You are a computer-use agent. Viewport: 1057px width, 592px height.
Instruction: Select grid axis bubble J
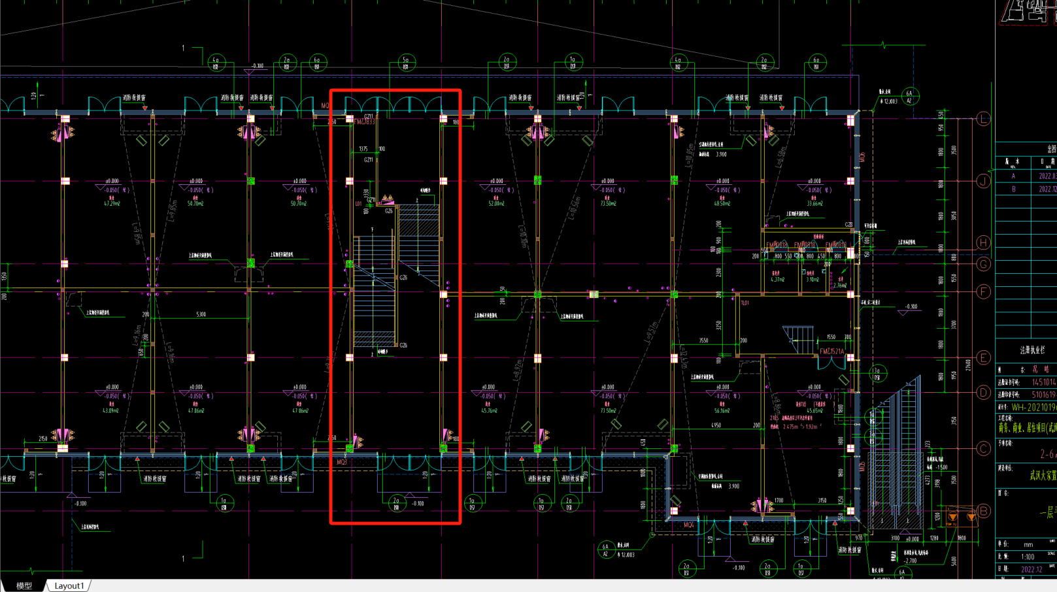coord(983,181)
